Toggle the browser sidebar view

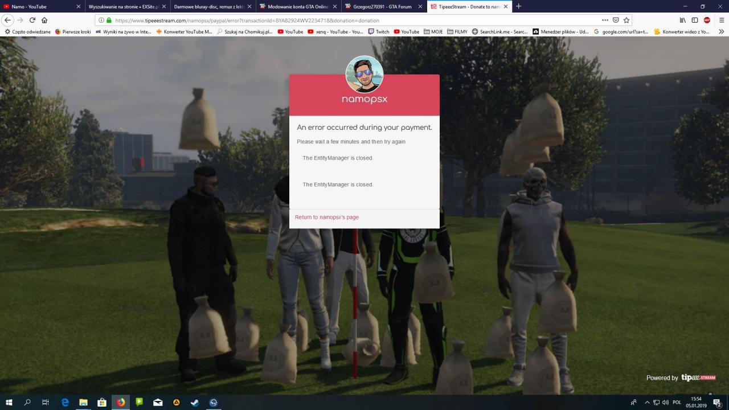(x=695, y=20)
